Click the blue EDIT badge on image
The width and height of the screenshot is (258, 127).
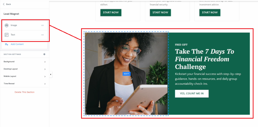click(x=126, y=74)
